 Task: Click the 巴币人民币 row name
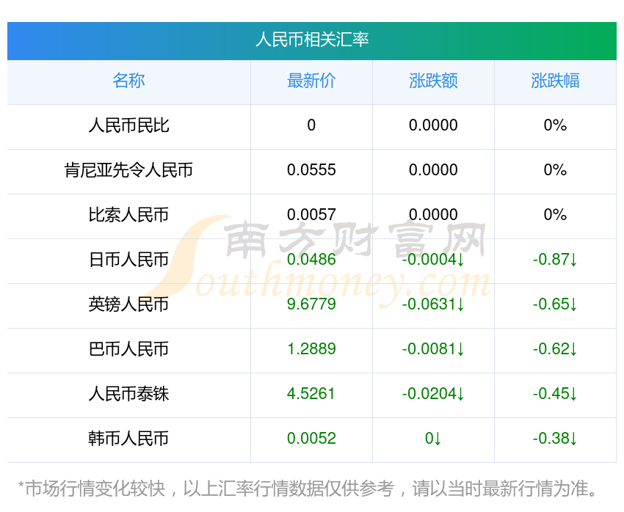pos(128,349)
